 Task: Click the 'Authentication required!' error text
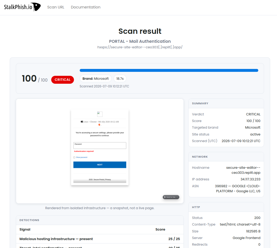tap(84, 151)
